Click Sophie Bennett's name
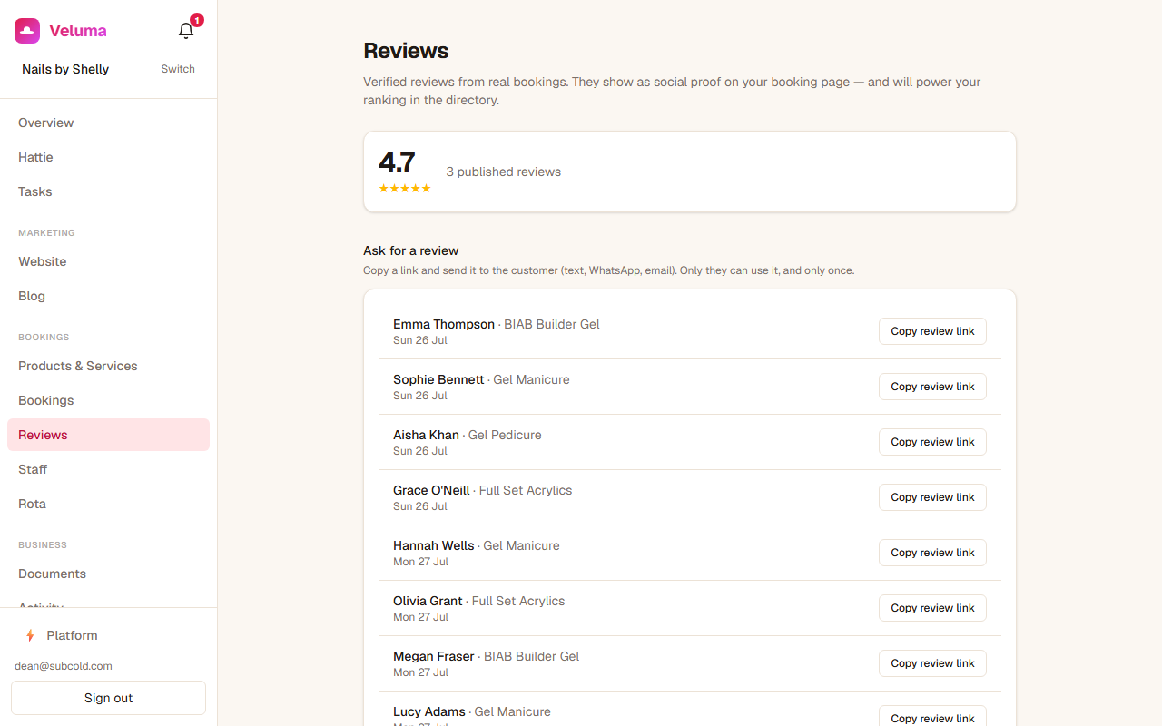This screenshot has height=726, width=1162. click(438, 379)
